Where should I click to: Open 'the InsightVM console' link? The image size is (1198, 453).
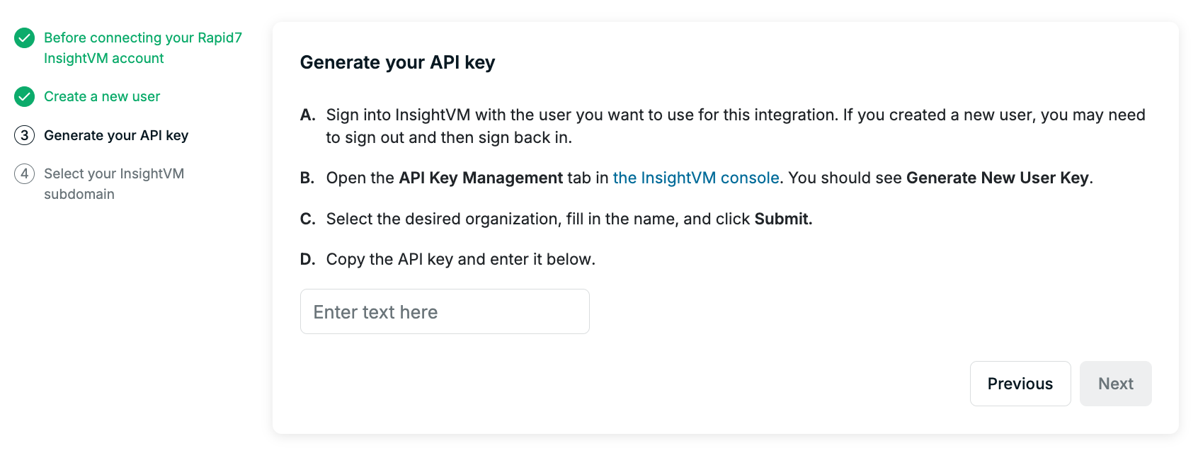(696, 178)
